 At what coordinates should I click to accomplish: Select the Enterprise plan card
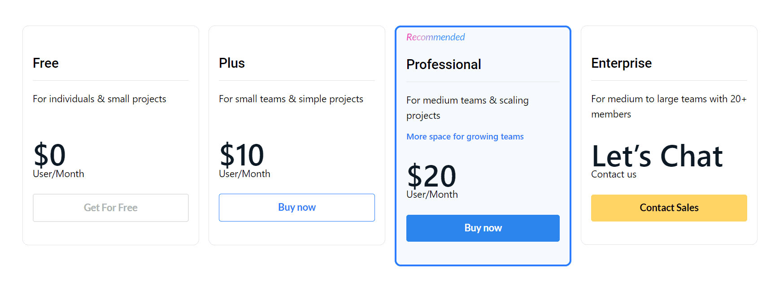click(669, 135)
